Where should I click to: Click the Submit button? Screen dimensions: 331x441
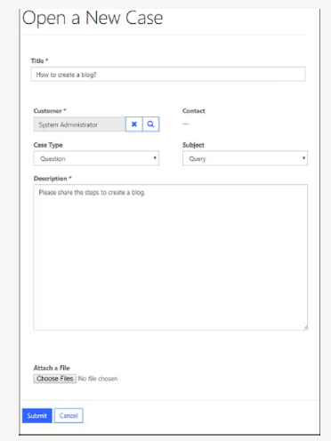coord(37,415)
